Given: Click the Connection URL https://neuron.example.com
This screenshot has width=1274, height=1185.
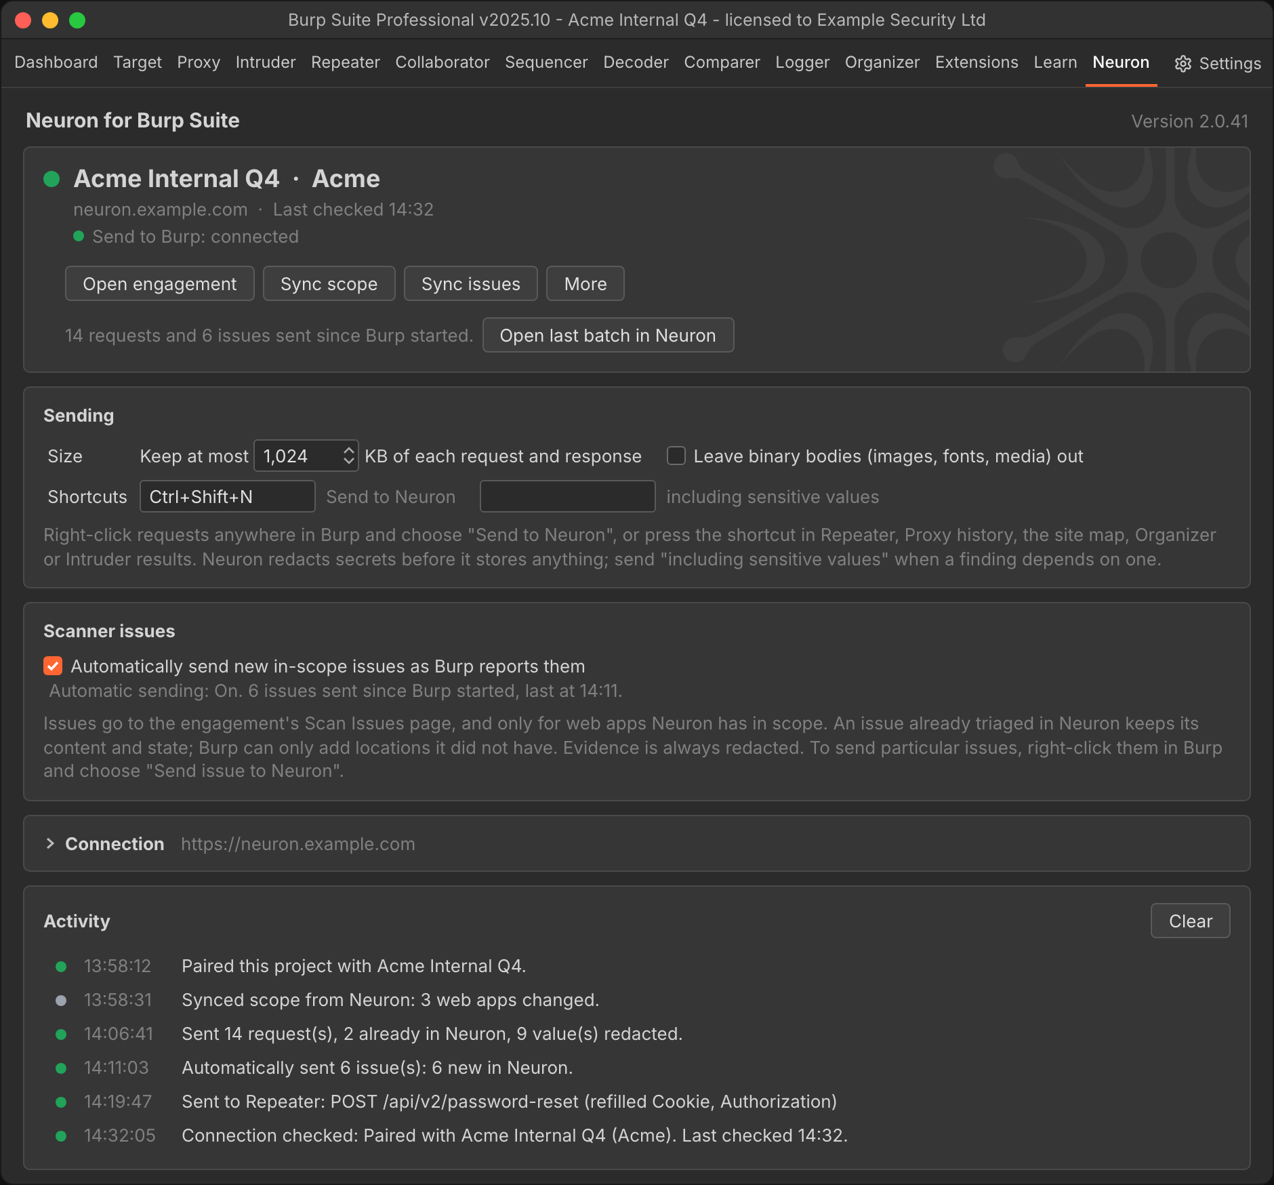Looking at the screenshot, I should point(298,843).
